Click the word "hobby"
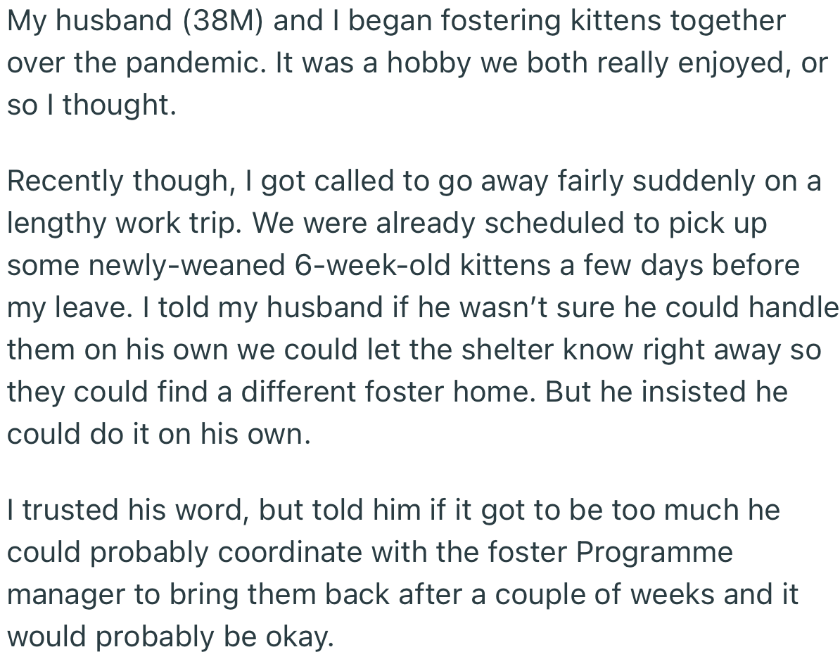Screen dimensions: 840x659 (431, 63)
